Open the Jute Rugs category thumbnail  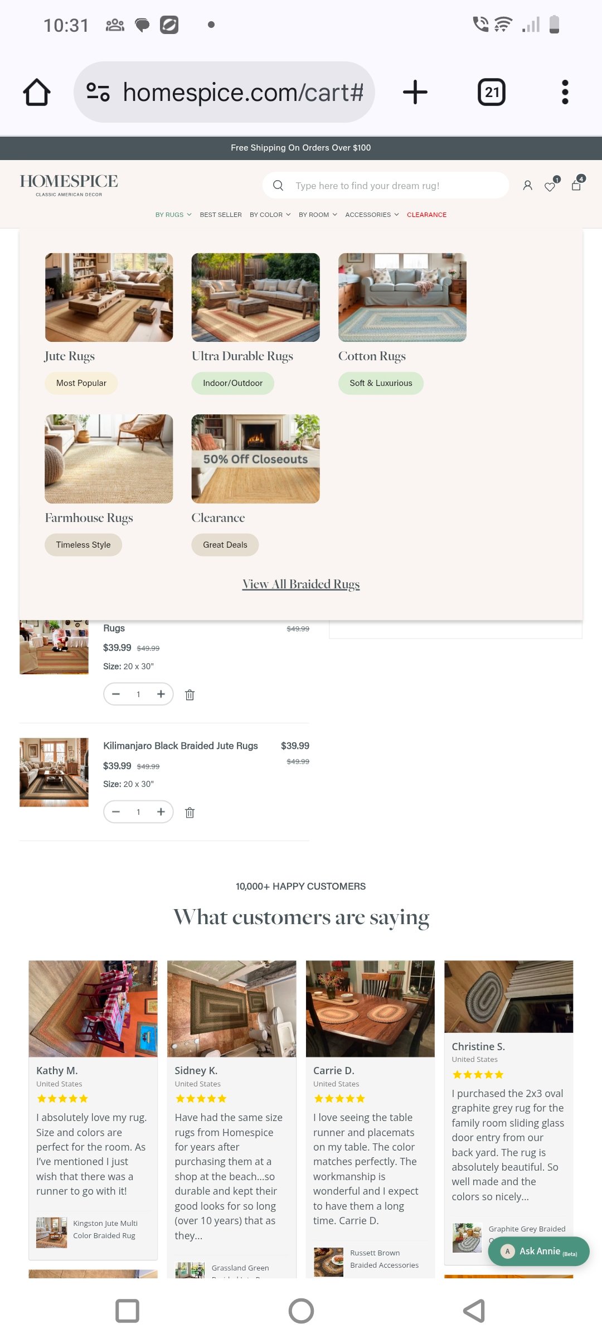[x=109, y=297]
